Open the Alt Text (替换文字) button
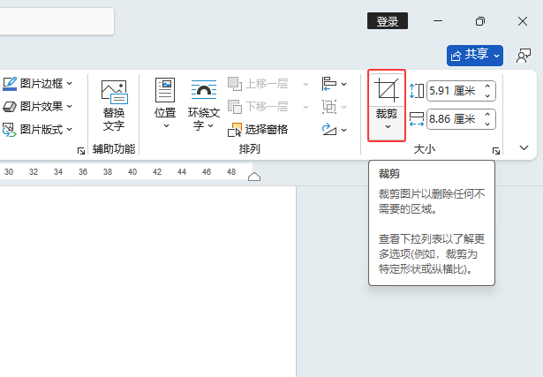 [114, 105]
